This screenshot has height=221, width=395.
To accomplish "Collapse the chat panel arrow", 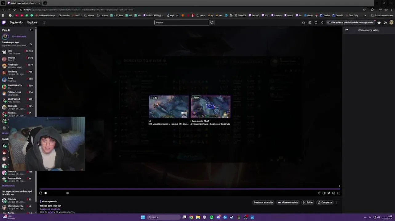I will [346, 30].
